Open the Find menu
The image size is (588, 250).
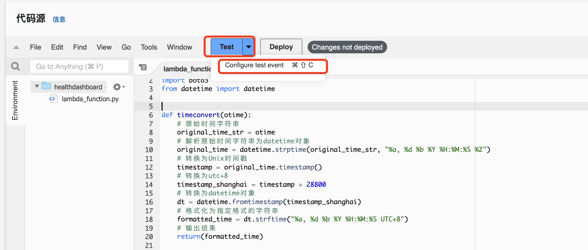click(80, 47)
